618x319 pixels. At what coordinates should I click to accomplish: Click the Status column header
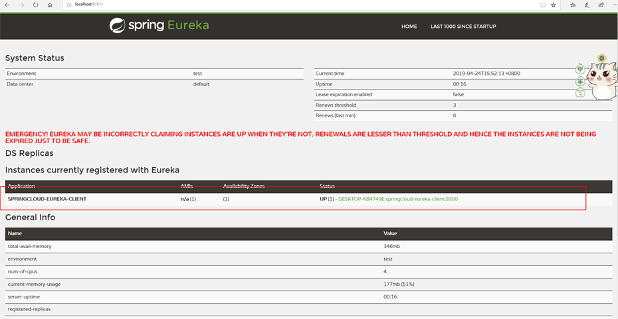tap(327, 186)
